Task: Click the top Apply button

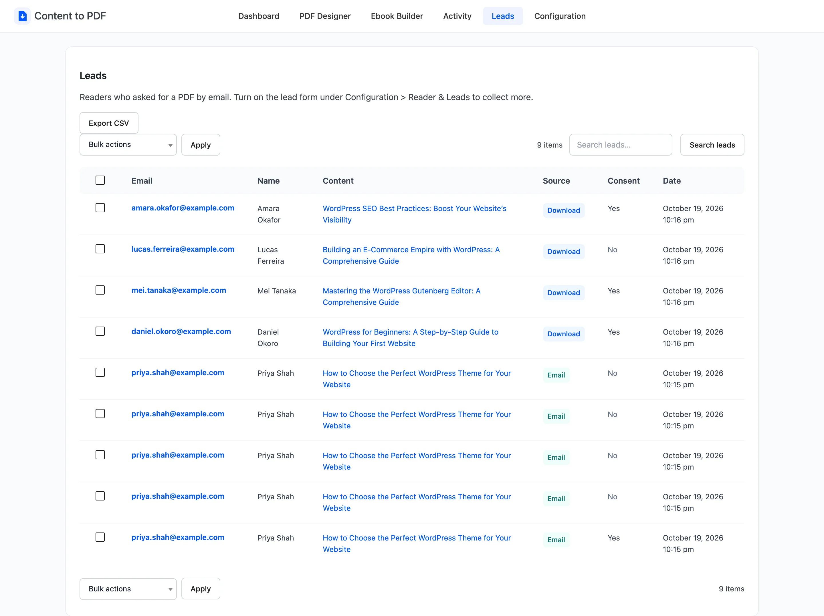Action: [x=200, y=144]
